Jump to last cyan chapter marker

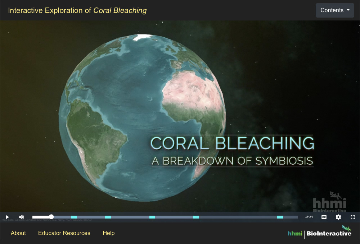[x=280, y=217]
